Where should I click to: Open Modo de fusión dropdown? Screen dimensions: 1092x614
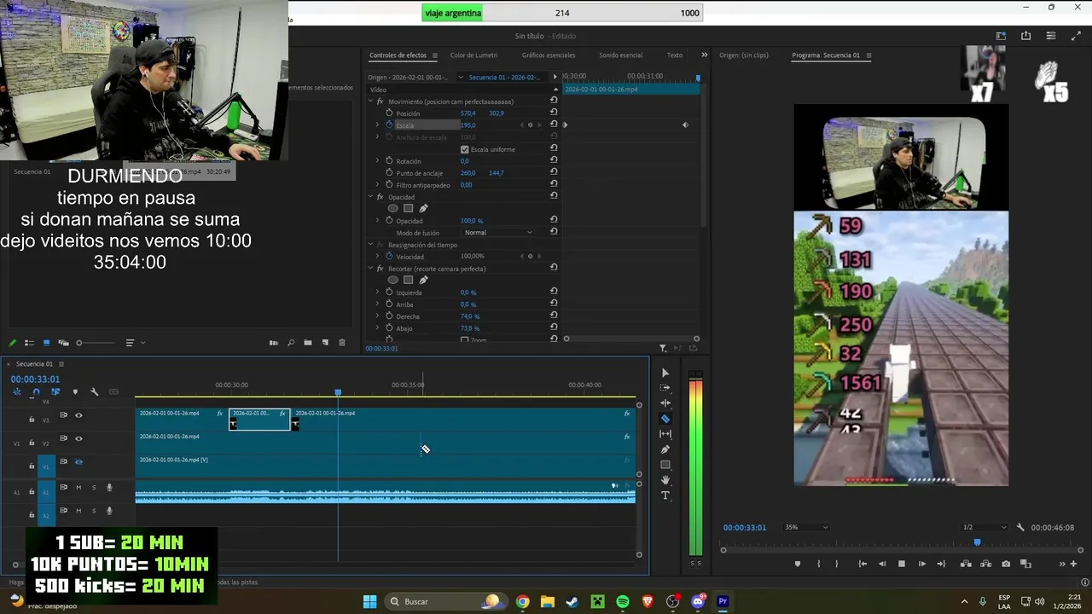[x=498, y=232]
